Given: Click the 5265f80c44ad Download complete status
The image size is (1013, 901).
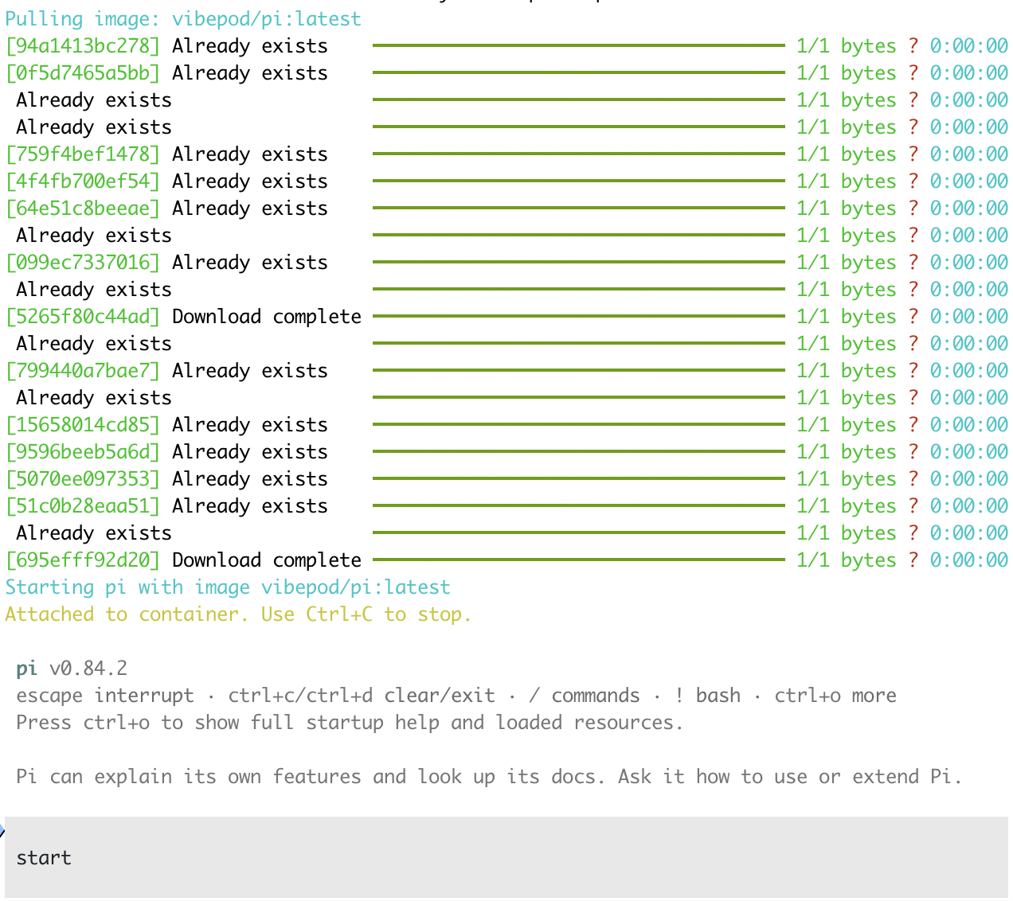Looking at the screenshot, I should [267, 317].
